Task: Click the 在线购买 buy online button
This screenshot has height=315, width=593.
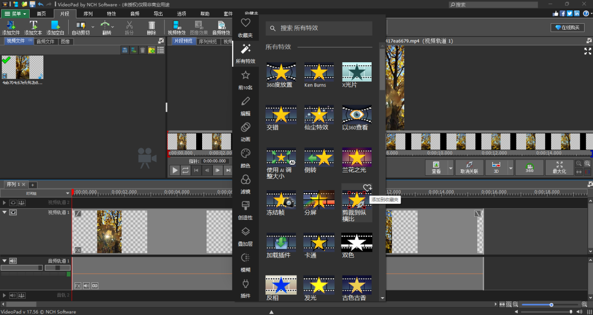Action: (568, 28)
